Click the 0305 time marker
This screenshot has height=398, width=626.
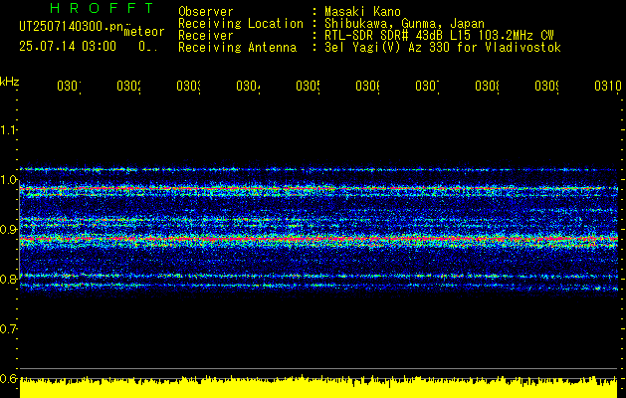308,86
